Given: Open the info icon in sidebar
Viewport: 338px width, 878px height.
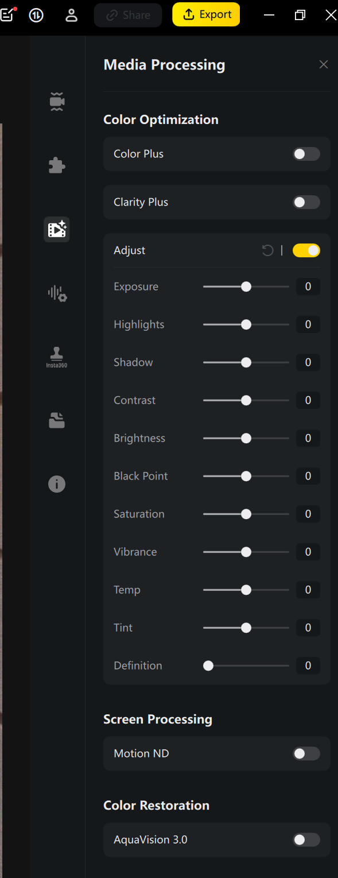Looking at the screenshot, I should tap(57, 484).
